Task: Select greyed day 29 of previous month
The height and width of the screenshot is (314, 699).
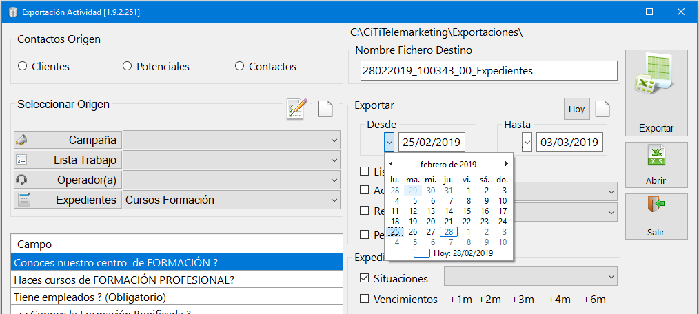Action: pyautogui.click(x=413, y=191)
